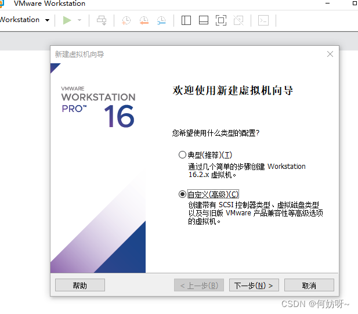Viewport: 358px width, 314px height.
Task: Click the 取消 cancel button
Action: tap(309, 285)
